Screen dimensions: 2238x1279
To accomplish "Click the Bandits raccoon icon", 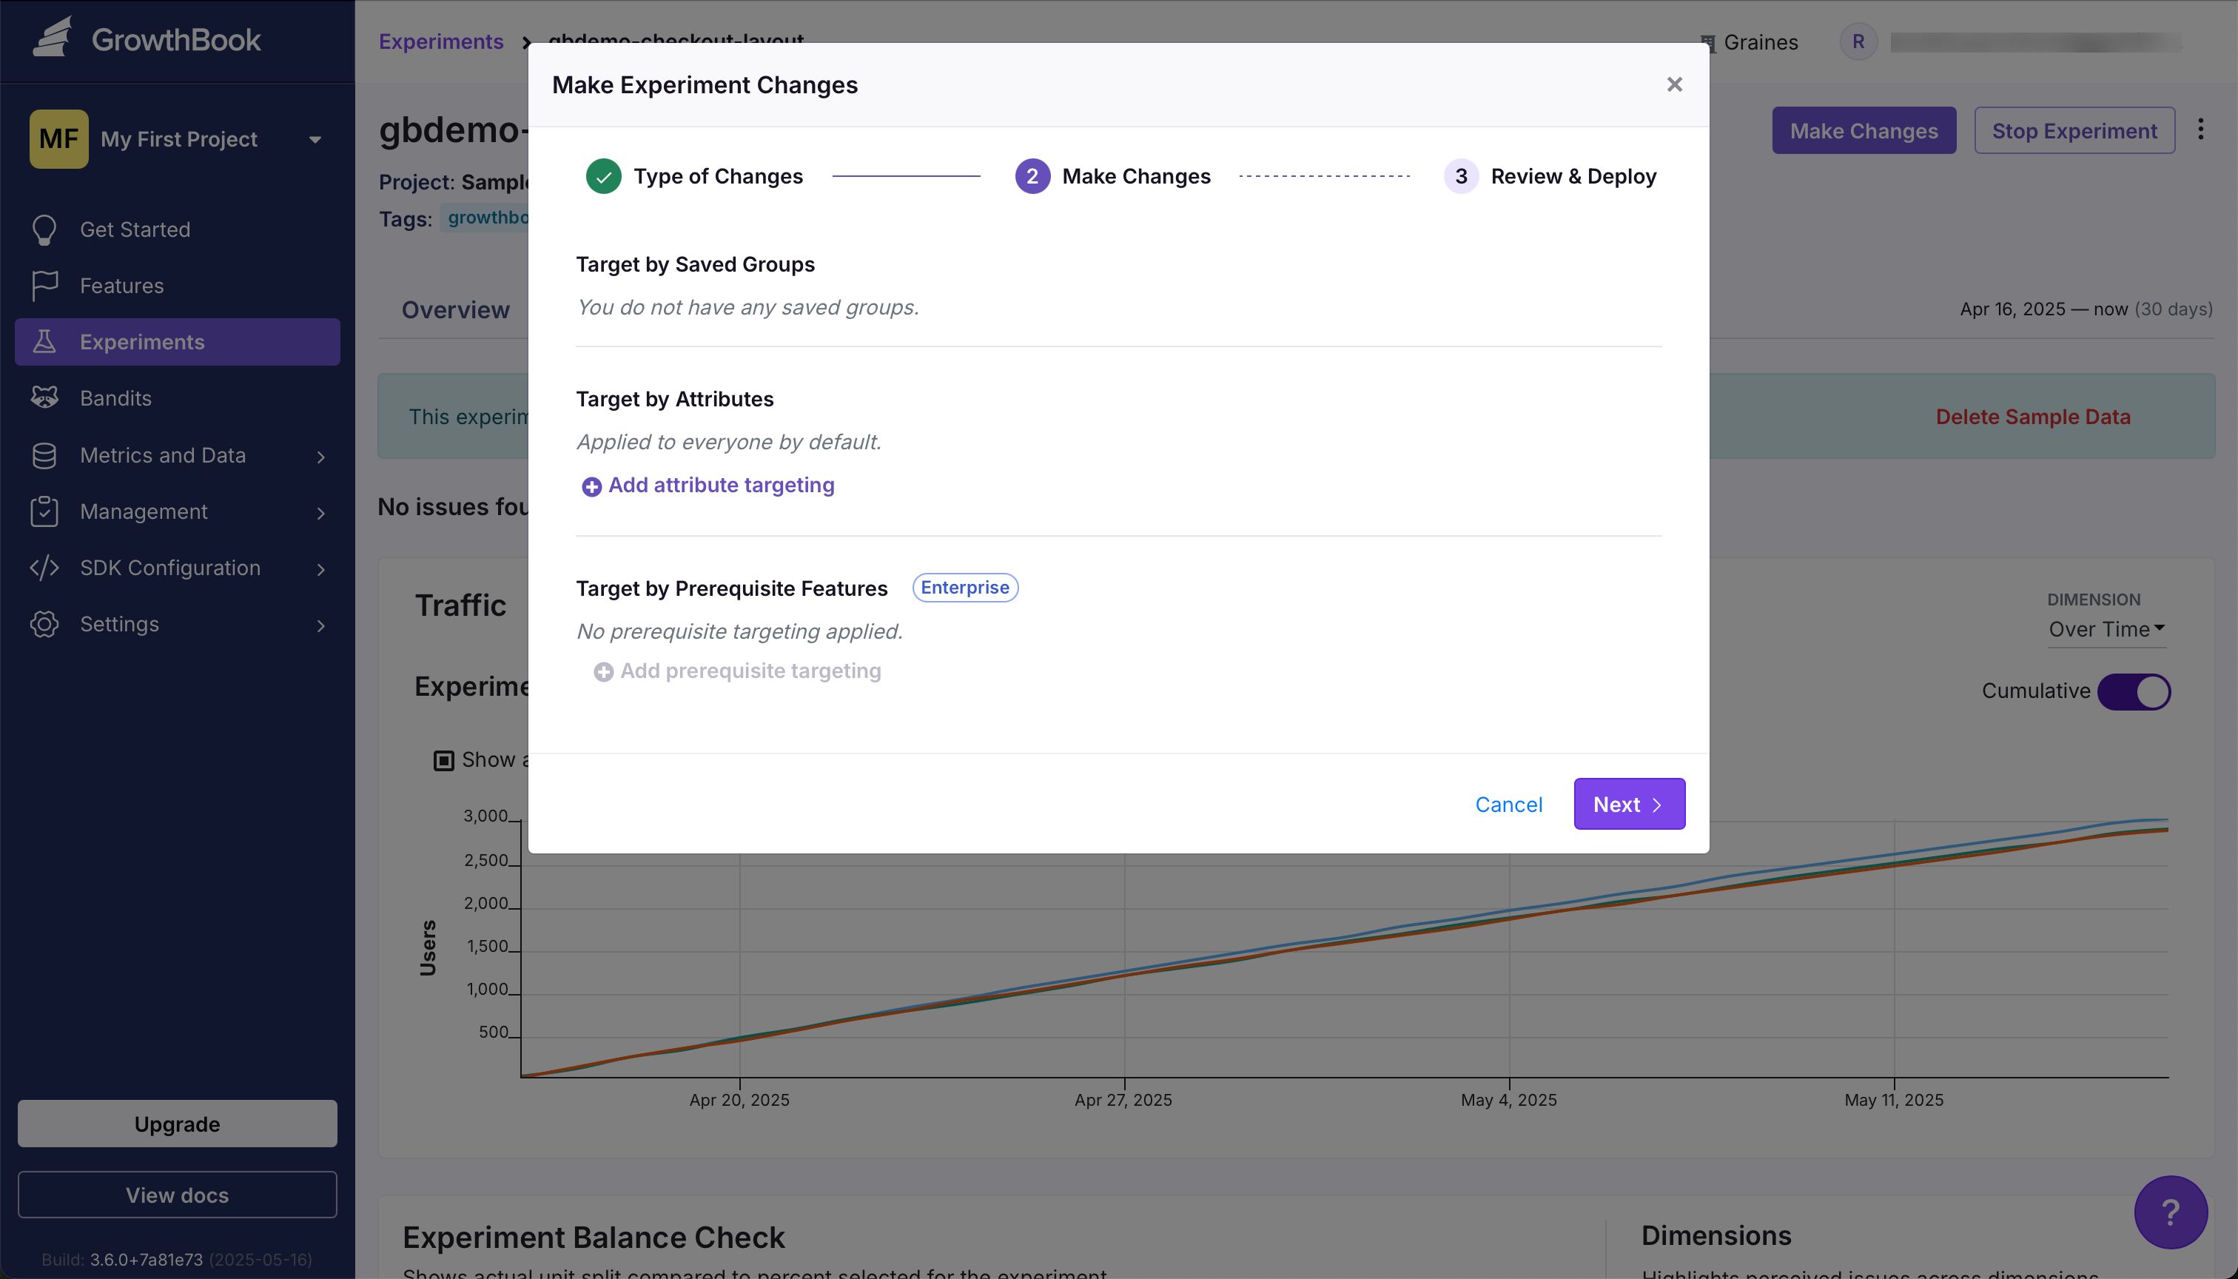I will click(44, 398).
